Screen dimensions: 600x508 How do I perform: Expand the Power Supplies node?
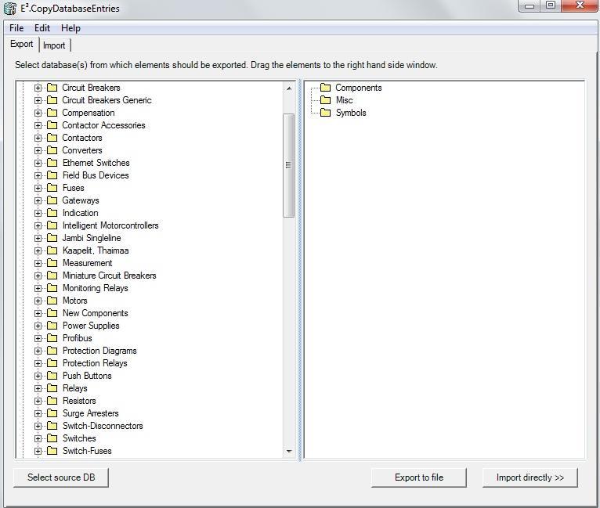coord(38,326)
